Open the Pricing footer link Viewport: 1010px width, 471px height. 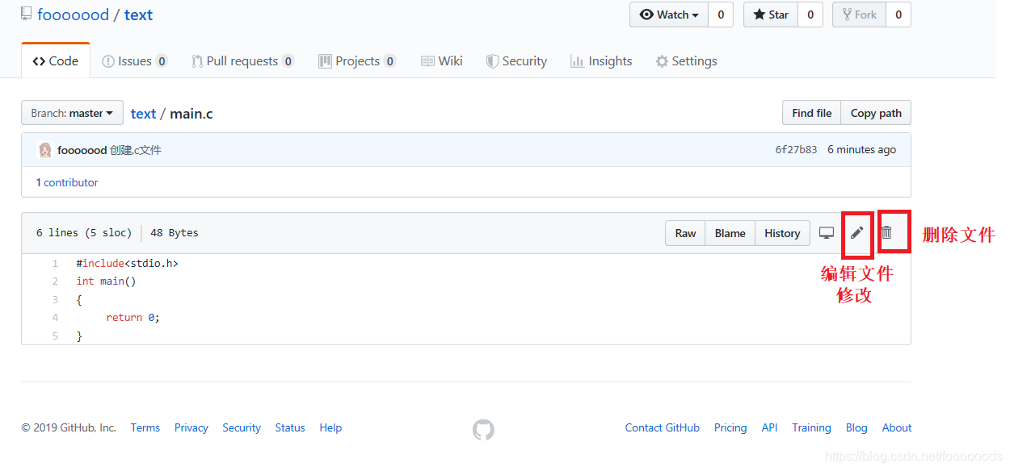click(730, 428)
